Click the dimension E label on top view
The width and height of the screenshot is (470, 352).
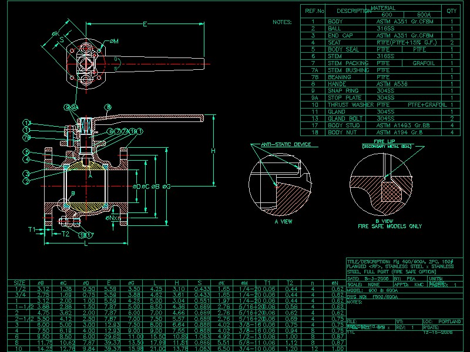(x=145, y=24)
